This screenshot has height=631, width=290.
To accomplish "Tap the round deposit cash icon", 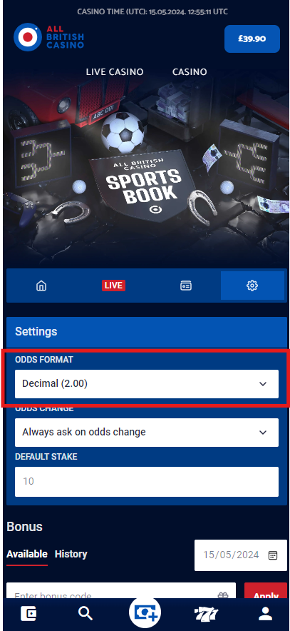I will pyautogui.click(x=145, y=613).
